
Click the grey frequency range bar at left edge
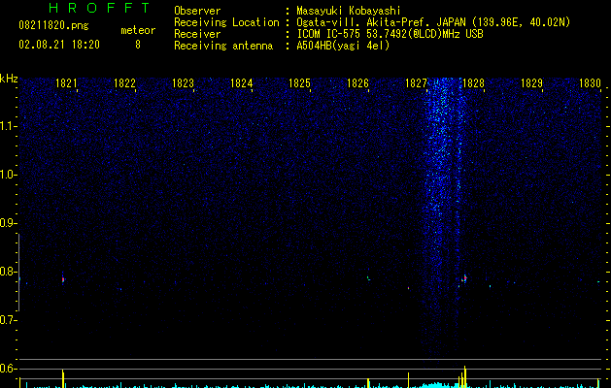coord(18,273)
